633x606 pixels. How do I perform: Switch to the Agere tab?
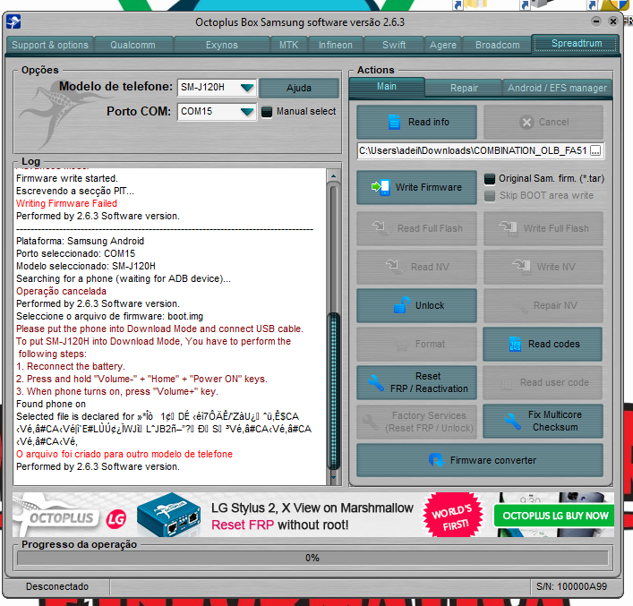coord(443,45)
